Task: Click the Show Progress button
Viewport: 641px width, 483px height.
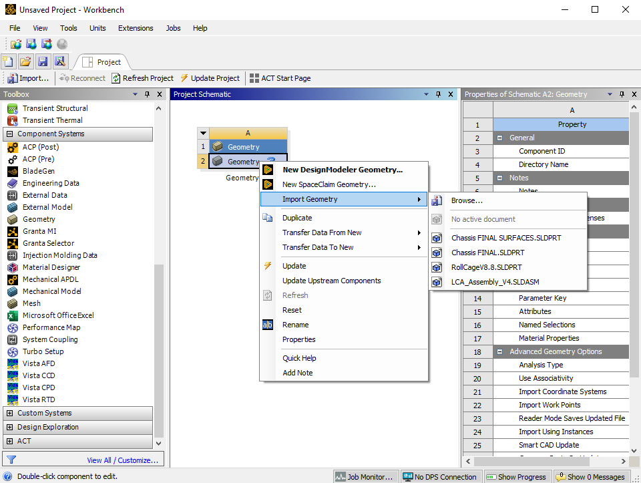Action: pos(517,477)
